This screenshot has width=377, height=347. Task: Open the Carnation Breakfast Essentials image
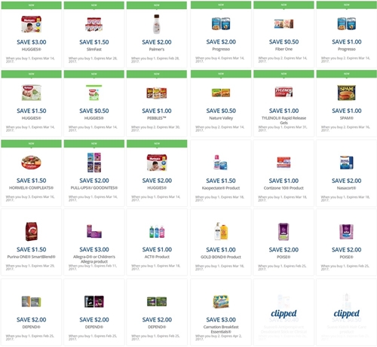pyautogui.click(x=221, y=302)
